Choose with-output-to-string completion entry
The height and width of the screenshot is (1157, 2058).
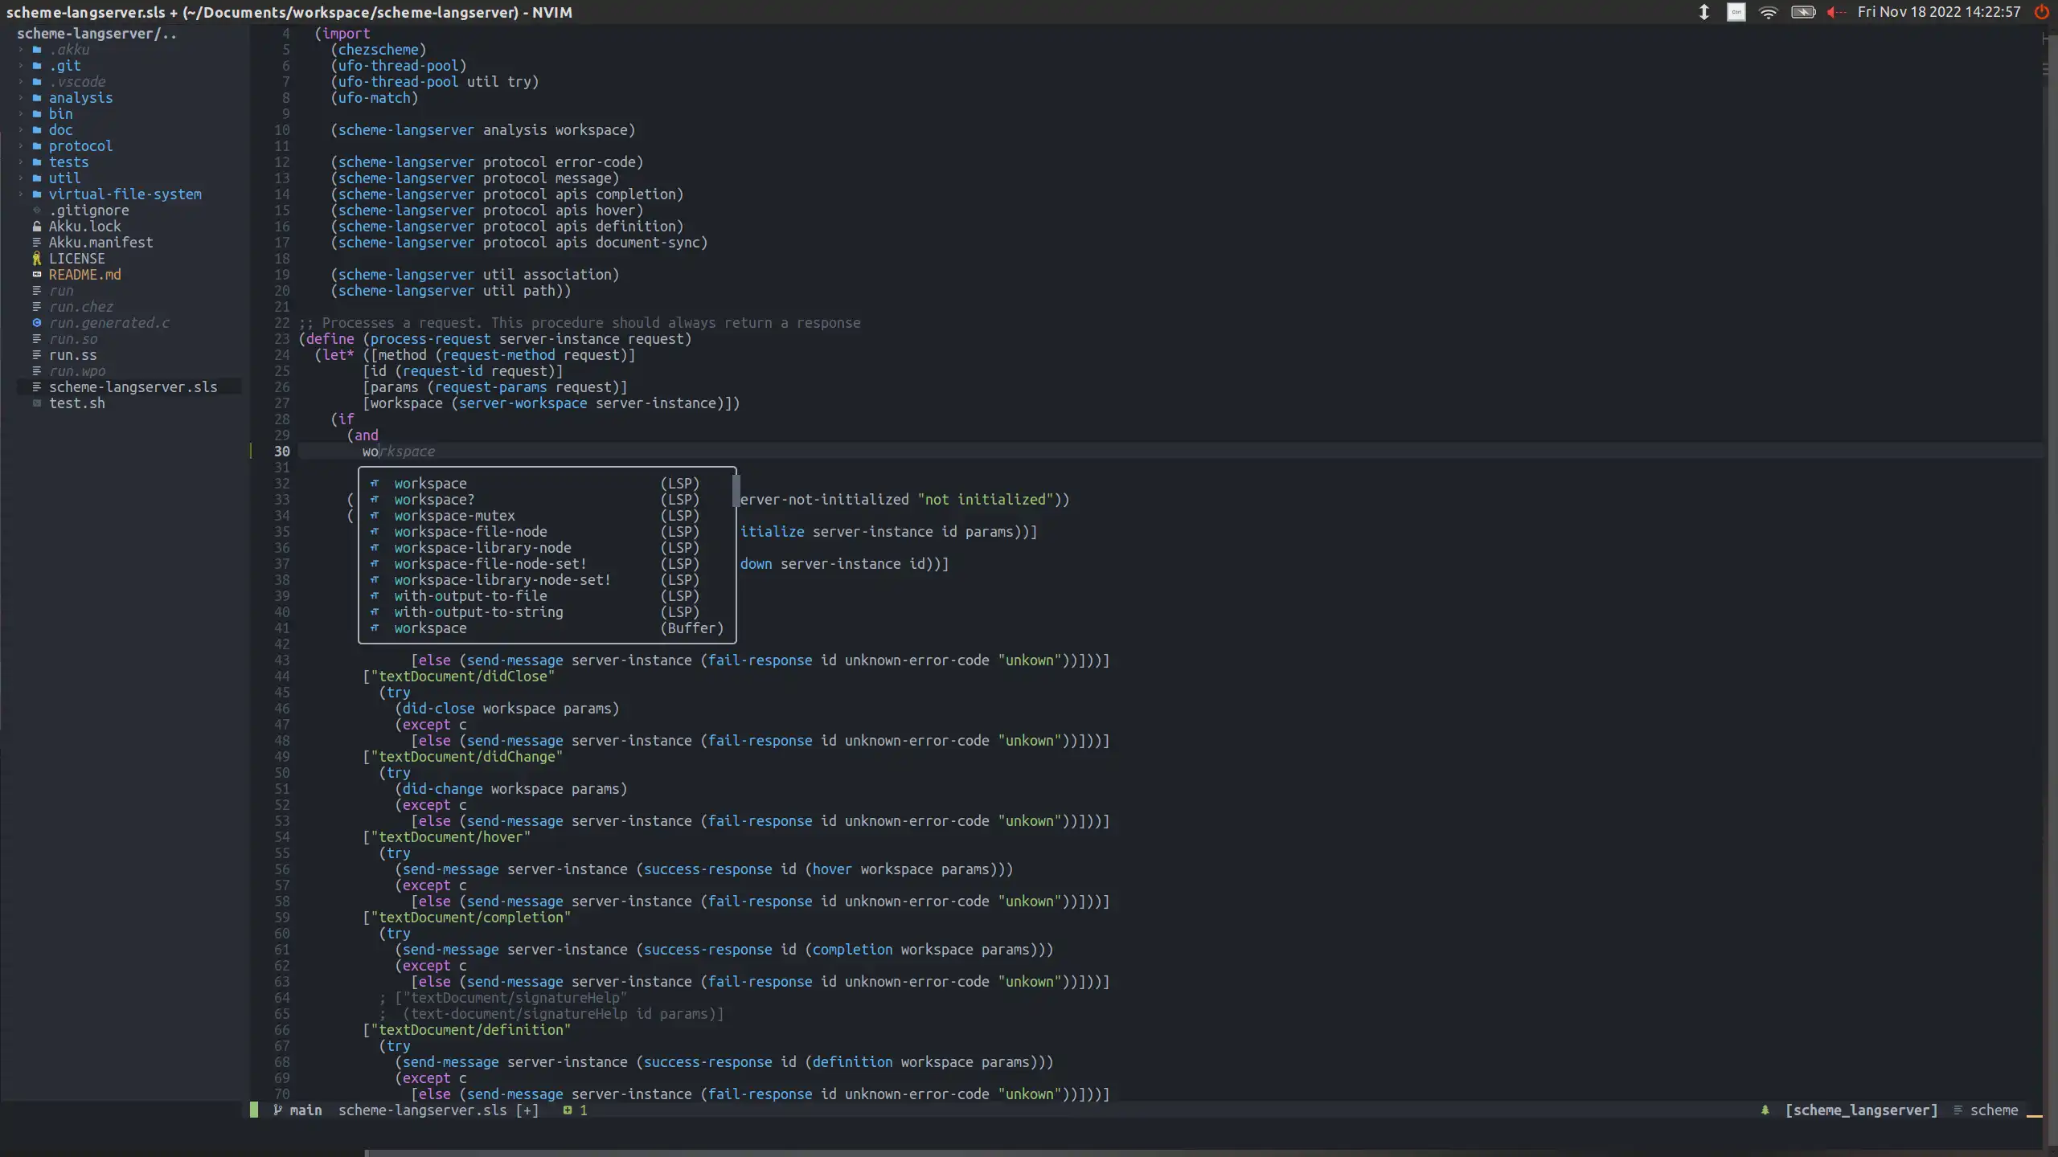click(x=478, y=612)
